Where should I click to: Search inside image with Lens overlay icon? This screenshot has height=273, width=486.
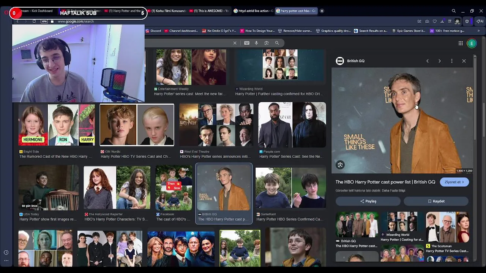pos(340,165)
